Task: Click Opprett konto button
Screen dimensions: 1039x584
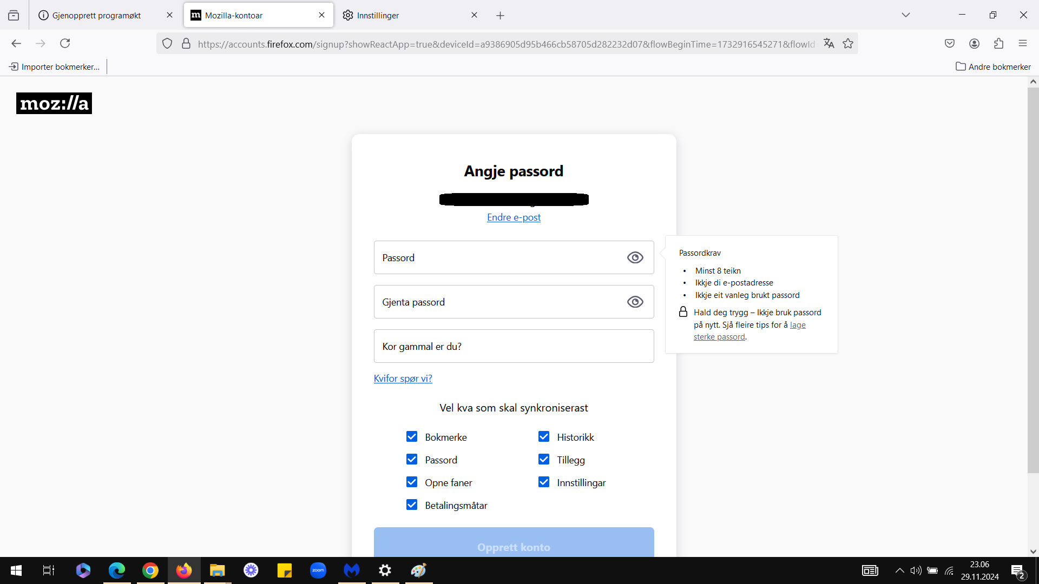Action: pos(514,542)
